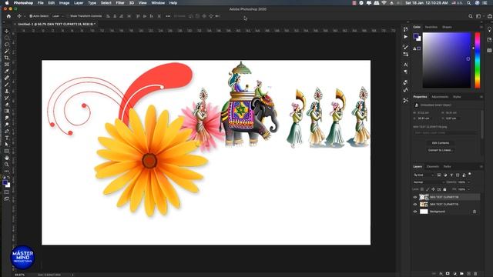Image resolution: width=493 pixels, height=277 pixels.
Task: Open the Auto-Select Layer dropdown
Action: pos(58,16)
